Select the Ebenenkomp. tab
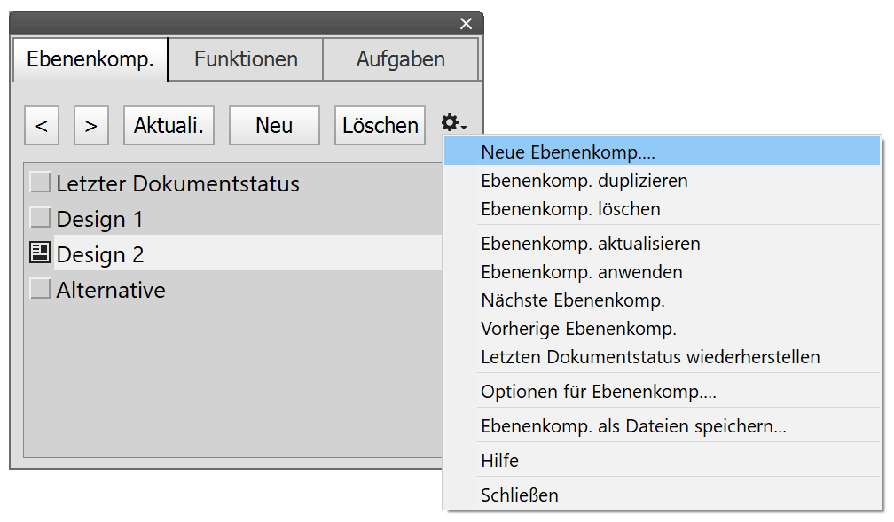894x522 pixels. point(90,60)
